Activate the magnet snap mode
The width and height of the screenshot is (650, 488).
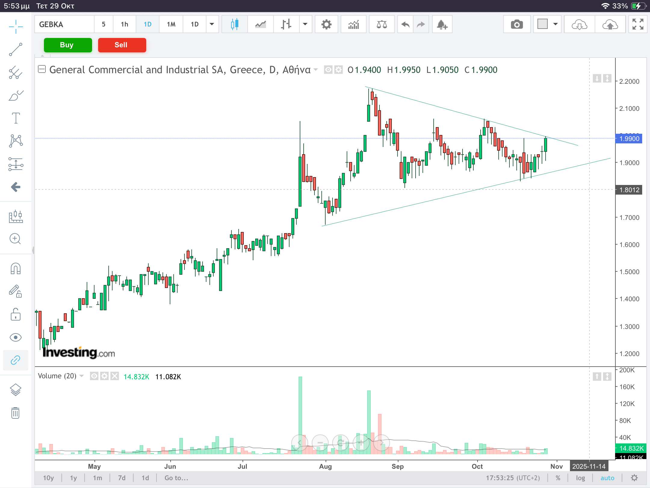(16, 268)
